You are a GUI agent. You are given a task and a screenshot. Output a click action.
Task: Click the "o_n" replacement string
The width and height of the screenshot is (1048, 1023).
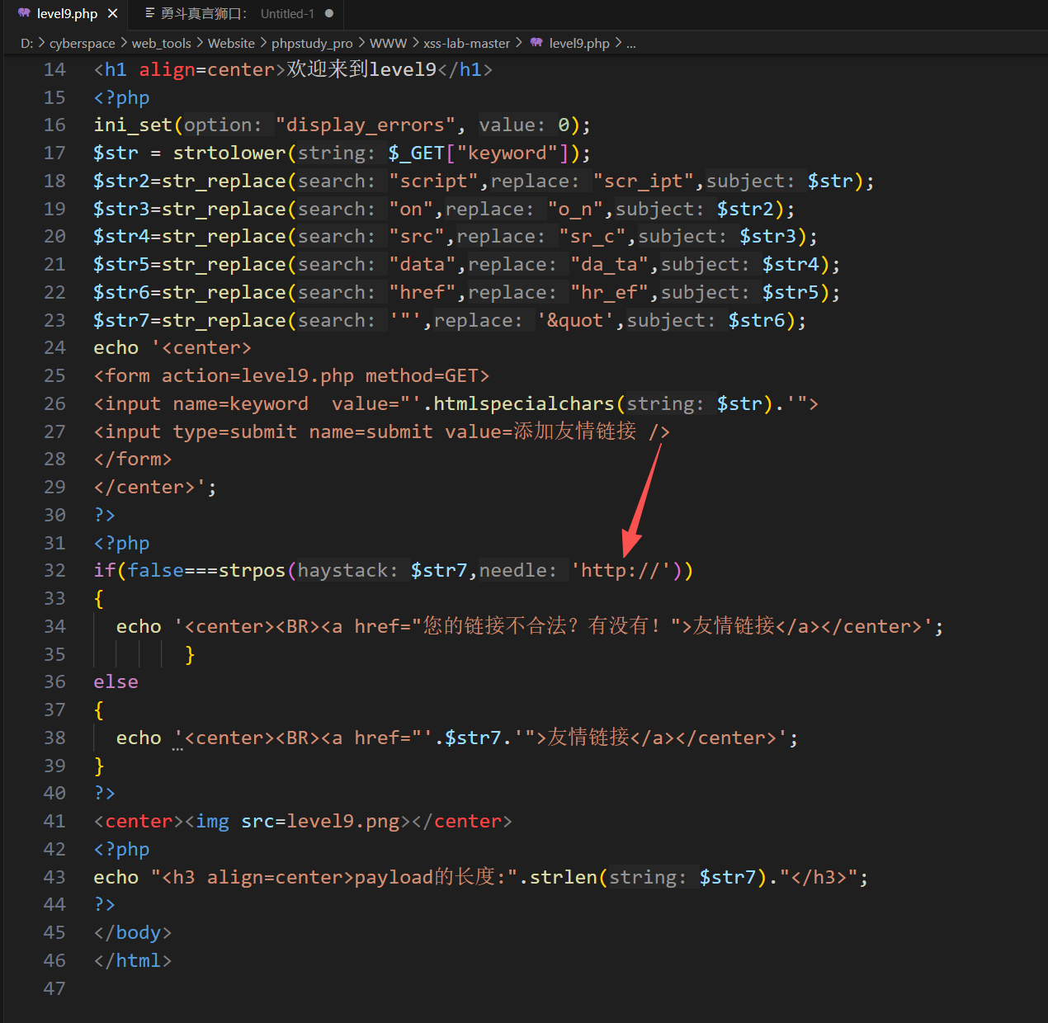(576, 210)
